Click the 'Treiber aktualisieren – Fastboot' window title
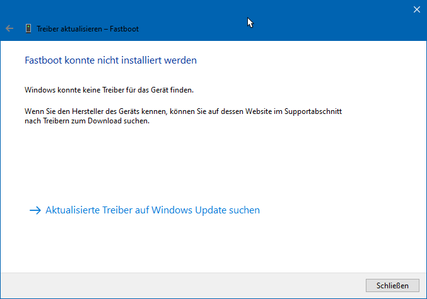427x299 pixels. pyautogui.click(x=88, y=29)
